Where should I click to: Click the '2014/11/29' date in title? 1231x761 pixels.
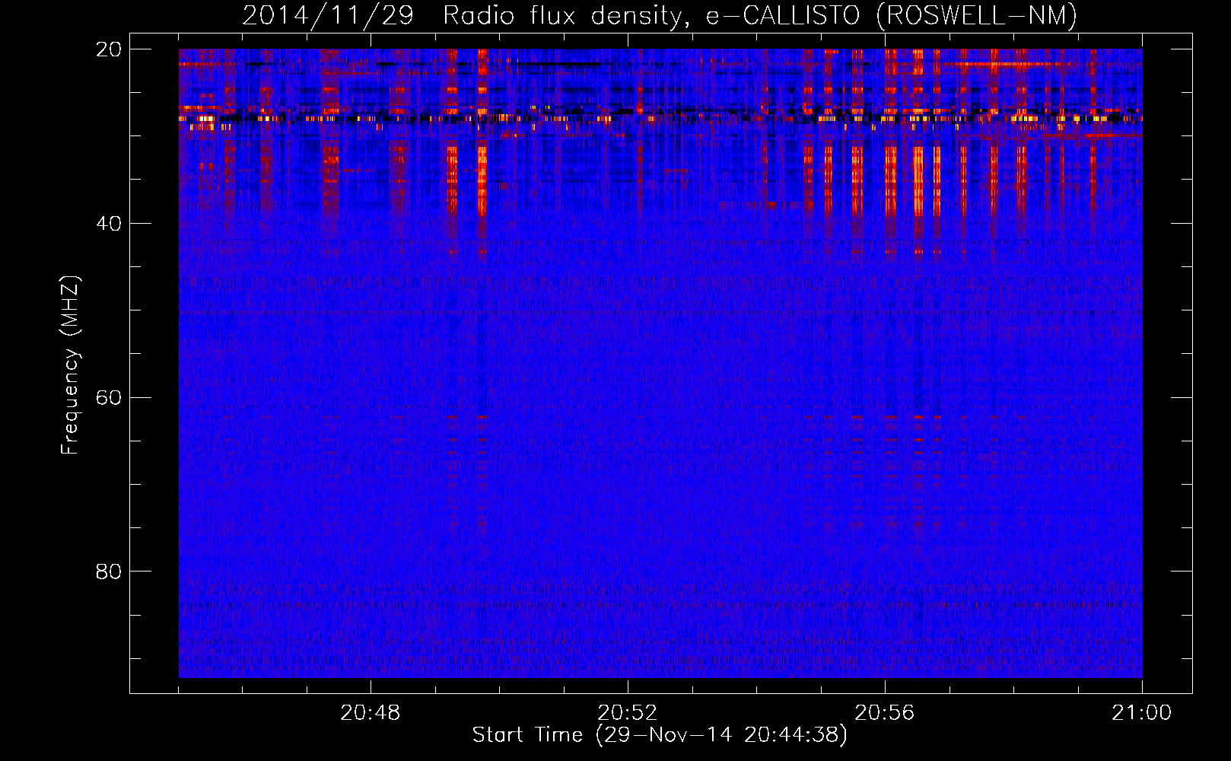(328, 15)
